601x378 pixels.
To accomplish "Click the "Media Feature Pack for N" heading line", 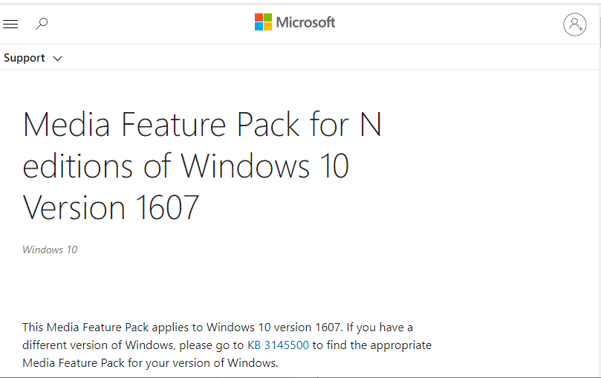I will coord(202,125).
